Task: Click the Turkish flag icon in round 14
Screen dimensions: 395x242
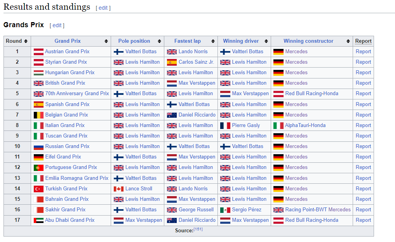Action: (x=38, y=189)
